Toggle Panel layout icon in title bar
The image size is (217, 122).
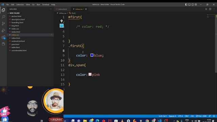[190, 4]
